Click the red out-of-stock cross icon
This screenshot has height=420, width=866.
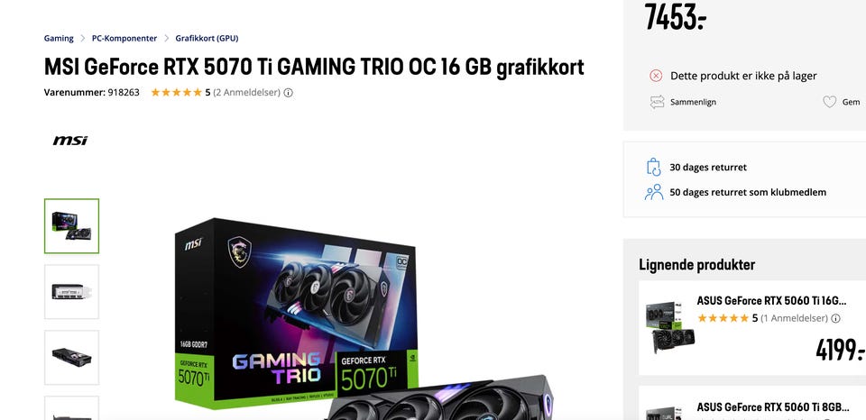pos(656,76)
